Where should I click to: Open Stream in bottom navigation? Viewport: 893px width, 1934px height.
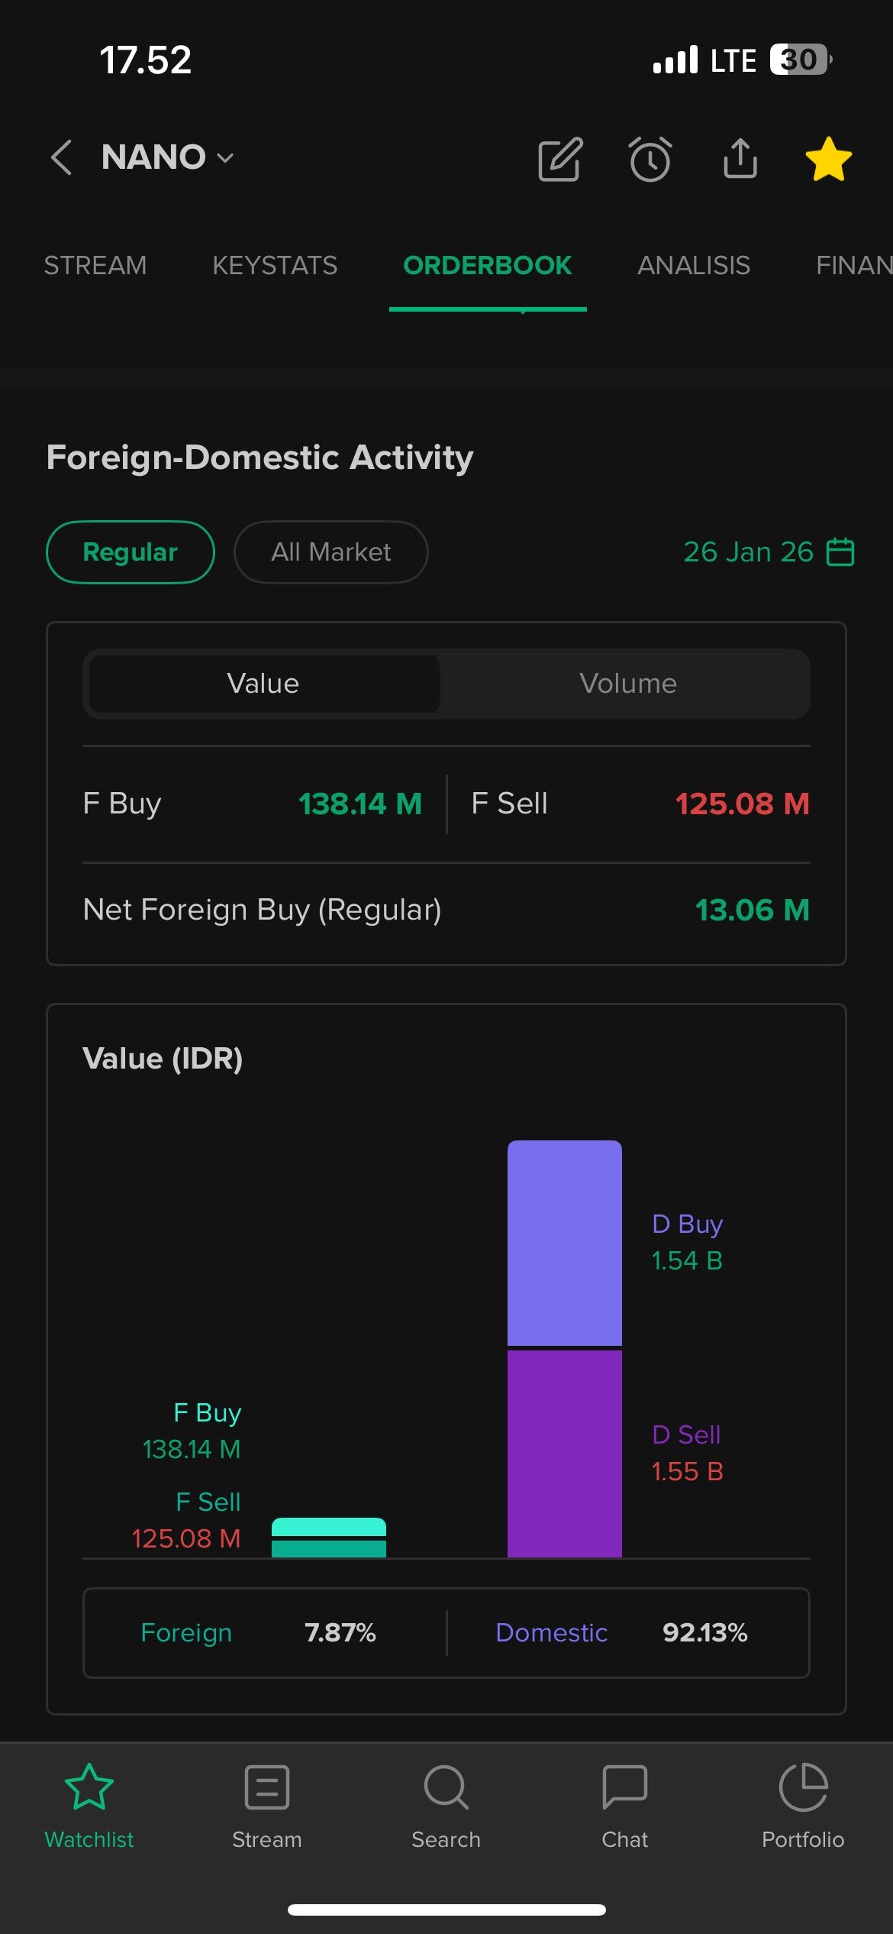tap(267, 1806)
